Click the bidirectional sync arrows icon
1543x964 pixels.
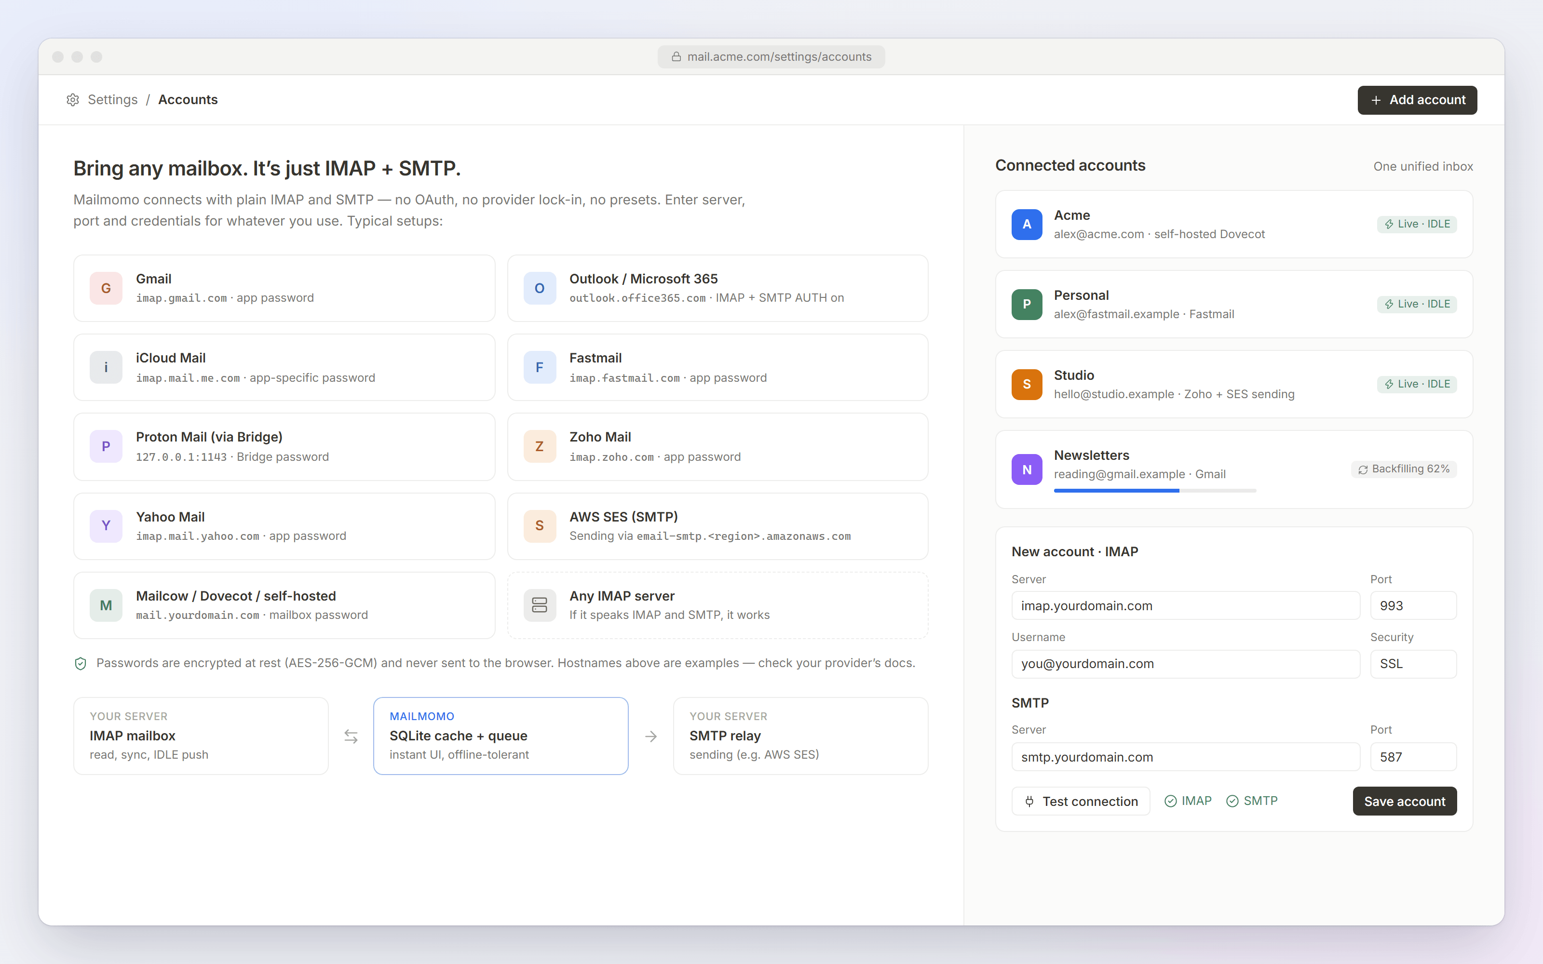[x=351, y=736]
